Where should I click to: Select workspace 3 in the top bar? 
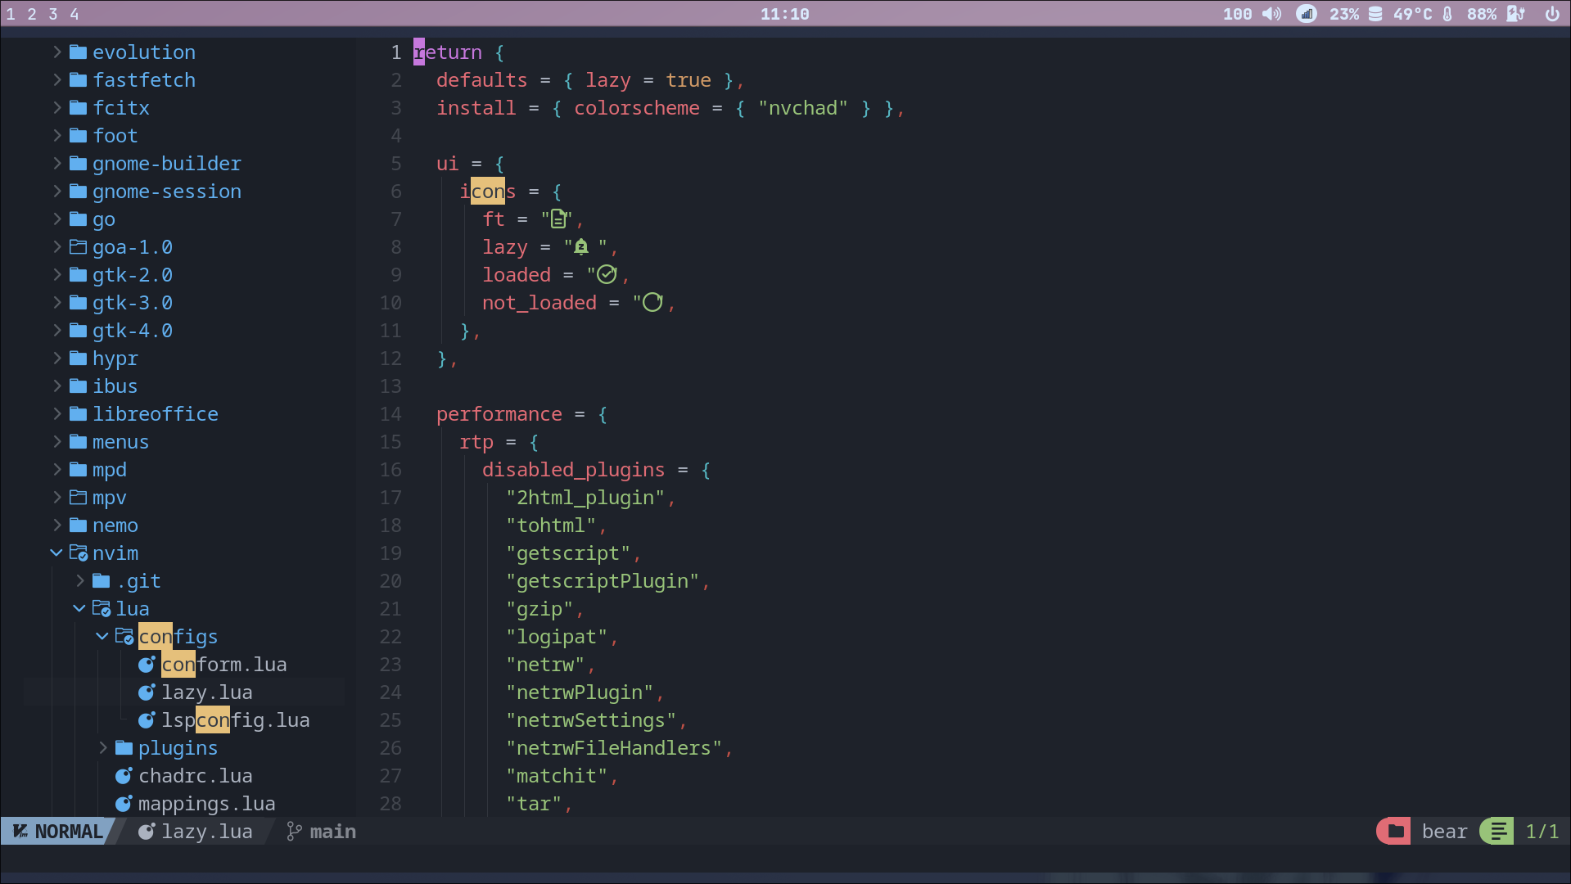tap(52, 13)
